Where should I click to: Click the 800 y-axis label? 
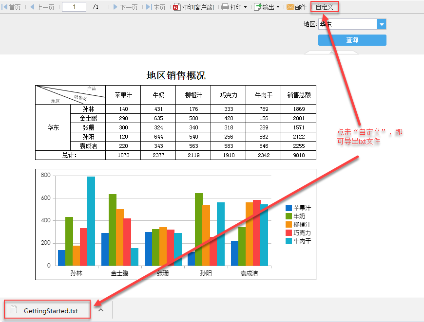45,175
